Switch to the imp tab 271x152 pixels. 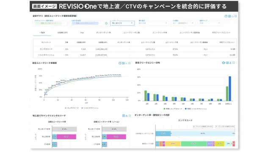click(82, 33)
